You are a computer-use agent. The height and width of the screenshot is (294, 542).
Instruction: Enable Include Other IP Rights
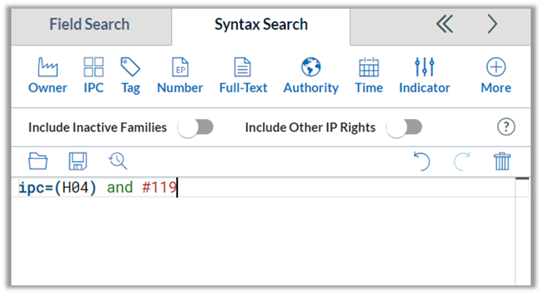tap(404, 127)
